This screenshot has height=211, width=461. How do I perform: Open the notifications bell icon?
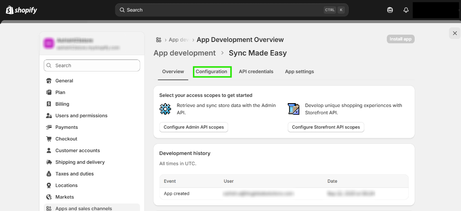(x=406, y=10)
